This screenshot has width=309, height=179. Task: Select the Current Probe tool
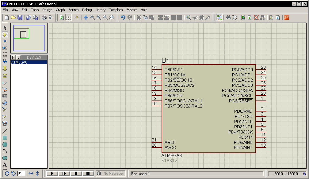point(5,116)
